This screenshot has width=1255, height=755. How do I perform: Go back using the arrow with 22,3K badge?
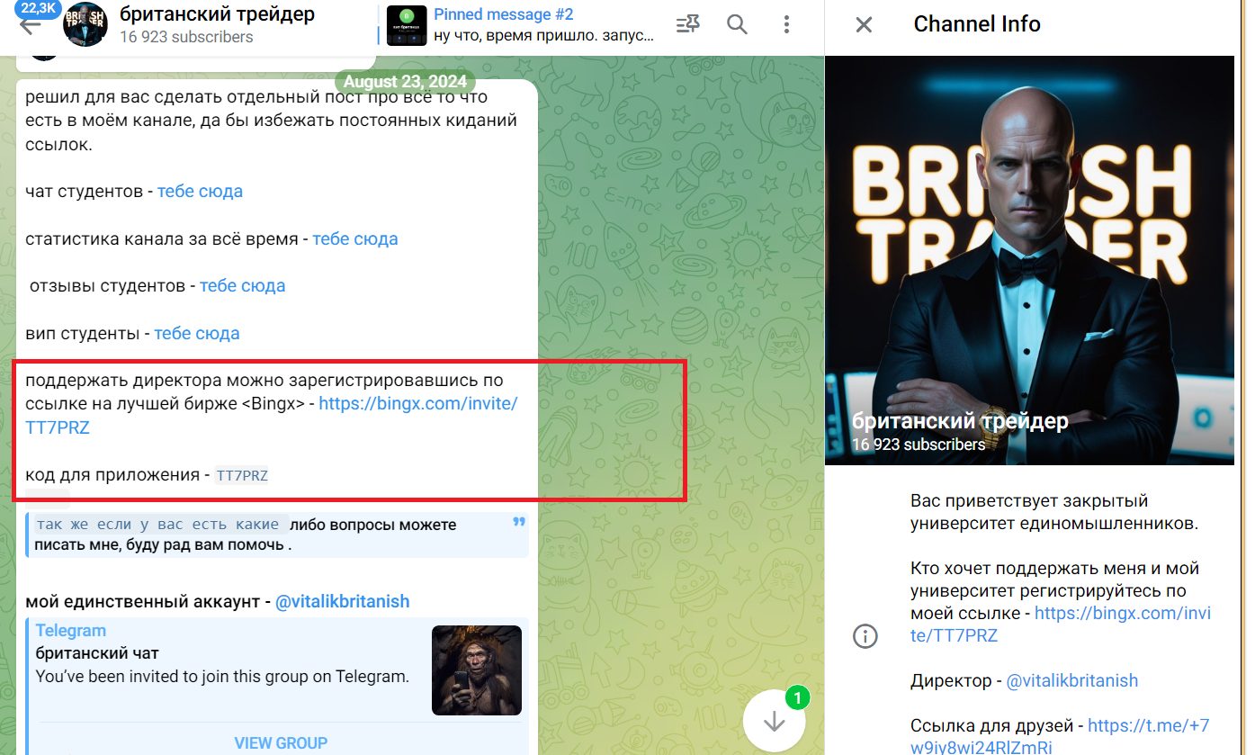(31, 25)
